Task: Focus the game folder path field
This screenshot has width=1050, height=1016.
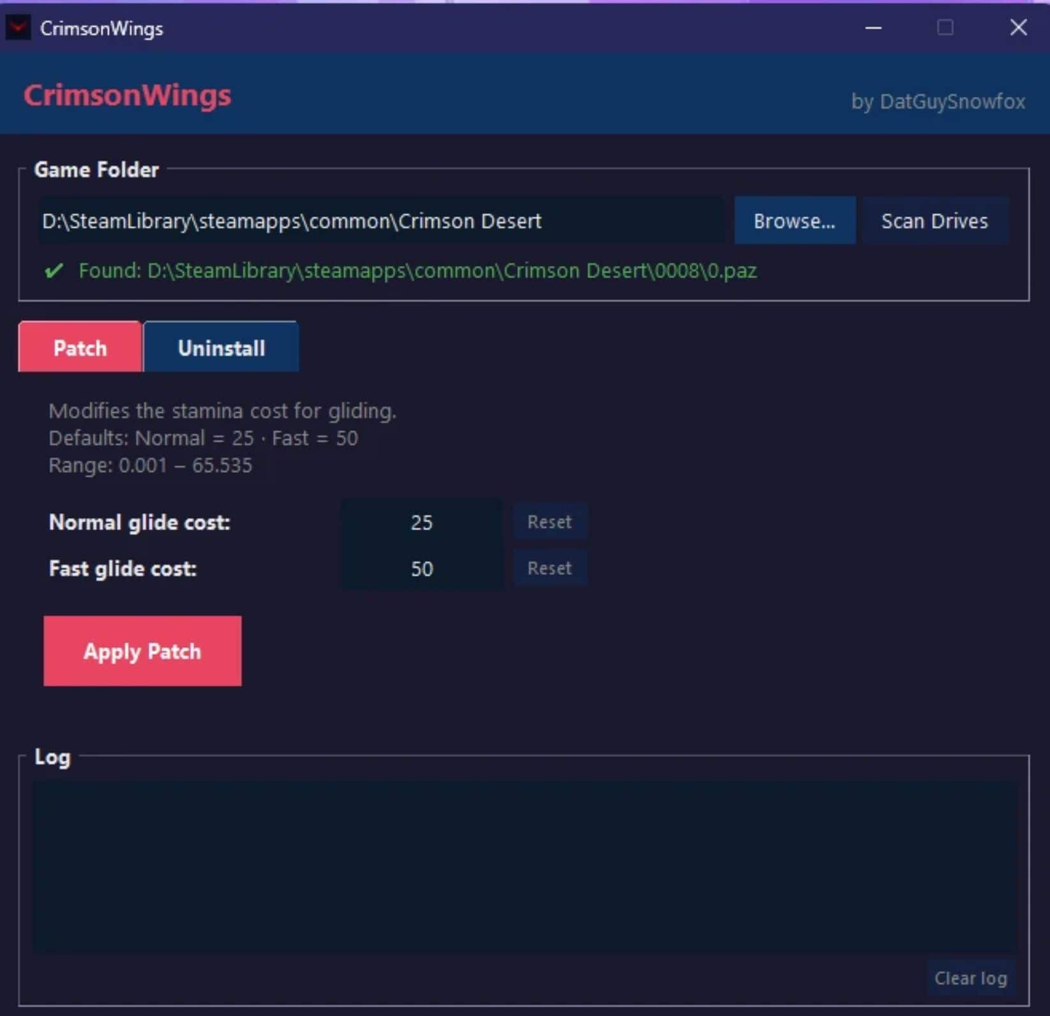Action: [x=380, y=221]
